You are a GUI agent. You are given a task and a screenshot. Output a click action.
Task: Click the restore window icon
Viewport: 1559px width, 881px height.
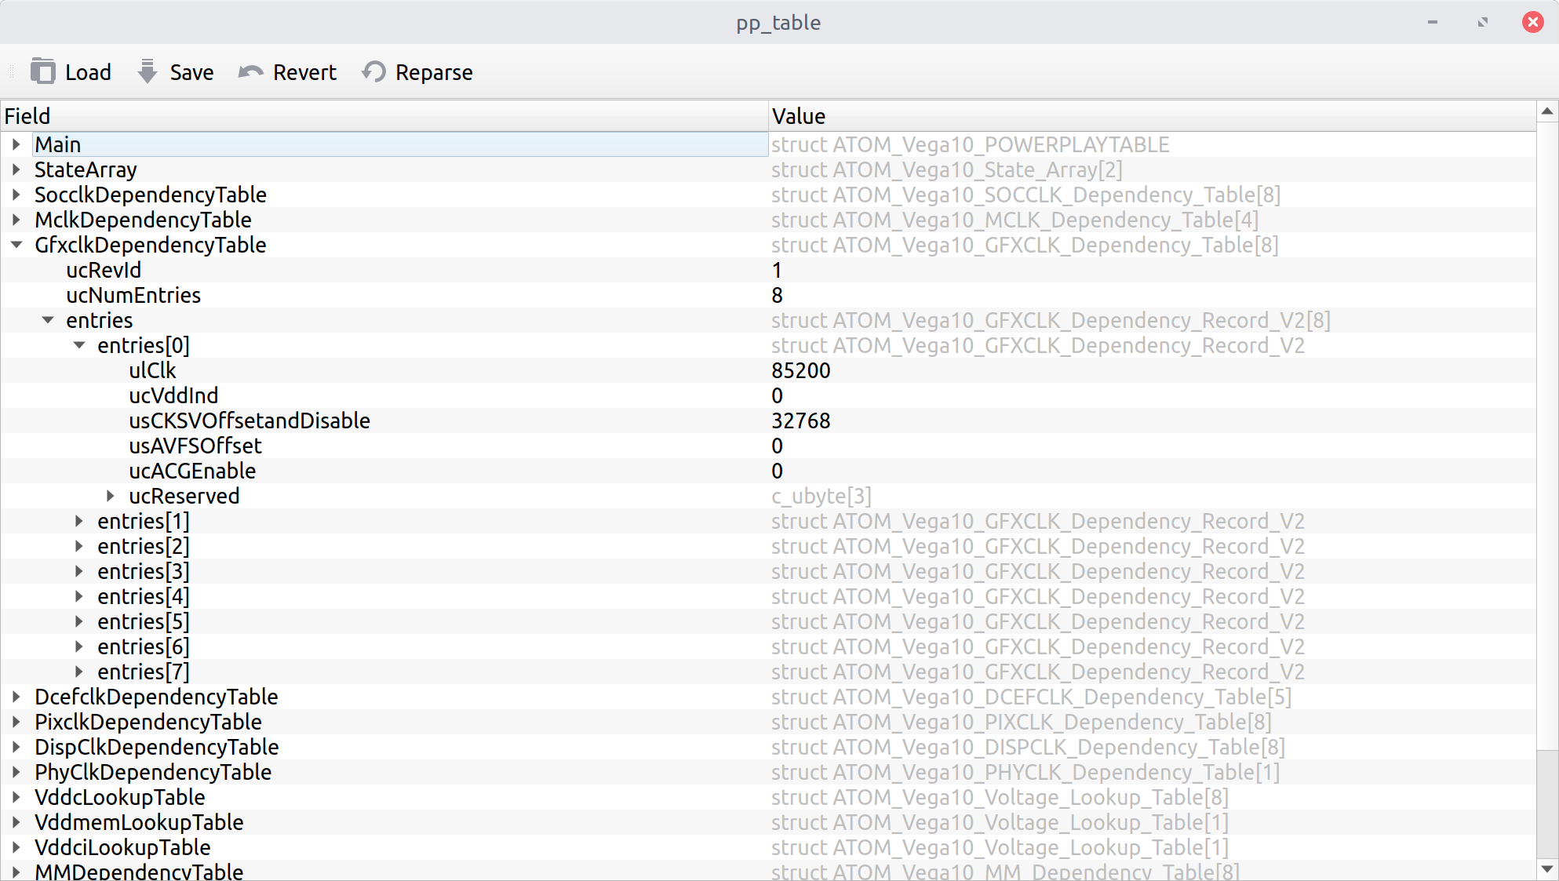(x=1482, y=22)
